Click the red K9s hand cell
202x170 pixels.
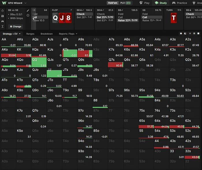(x=85, y=52)
